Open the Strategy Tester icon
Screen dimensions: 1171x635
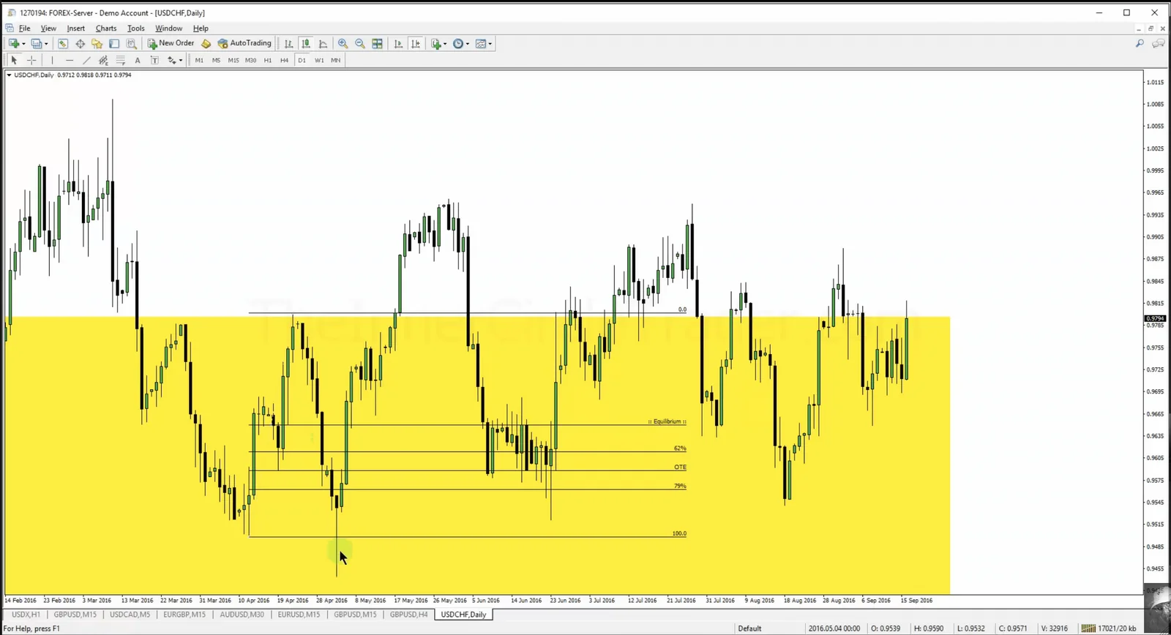(132, 44)
